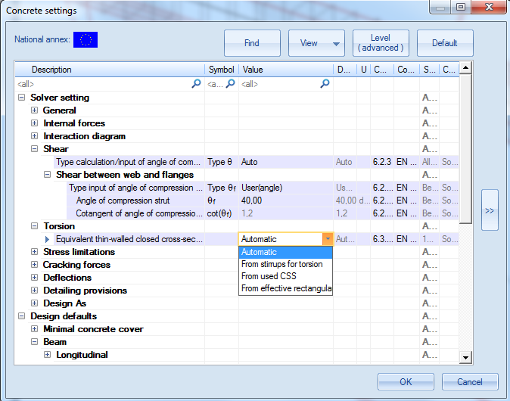510x401 pixels.
Task: Click the EU flag national annex icon
Action: (86, 39)
